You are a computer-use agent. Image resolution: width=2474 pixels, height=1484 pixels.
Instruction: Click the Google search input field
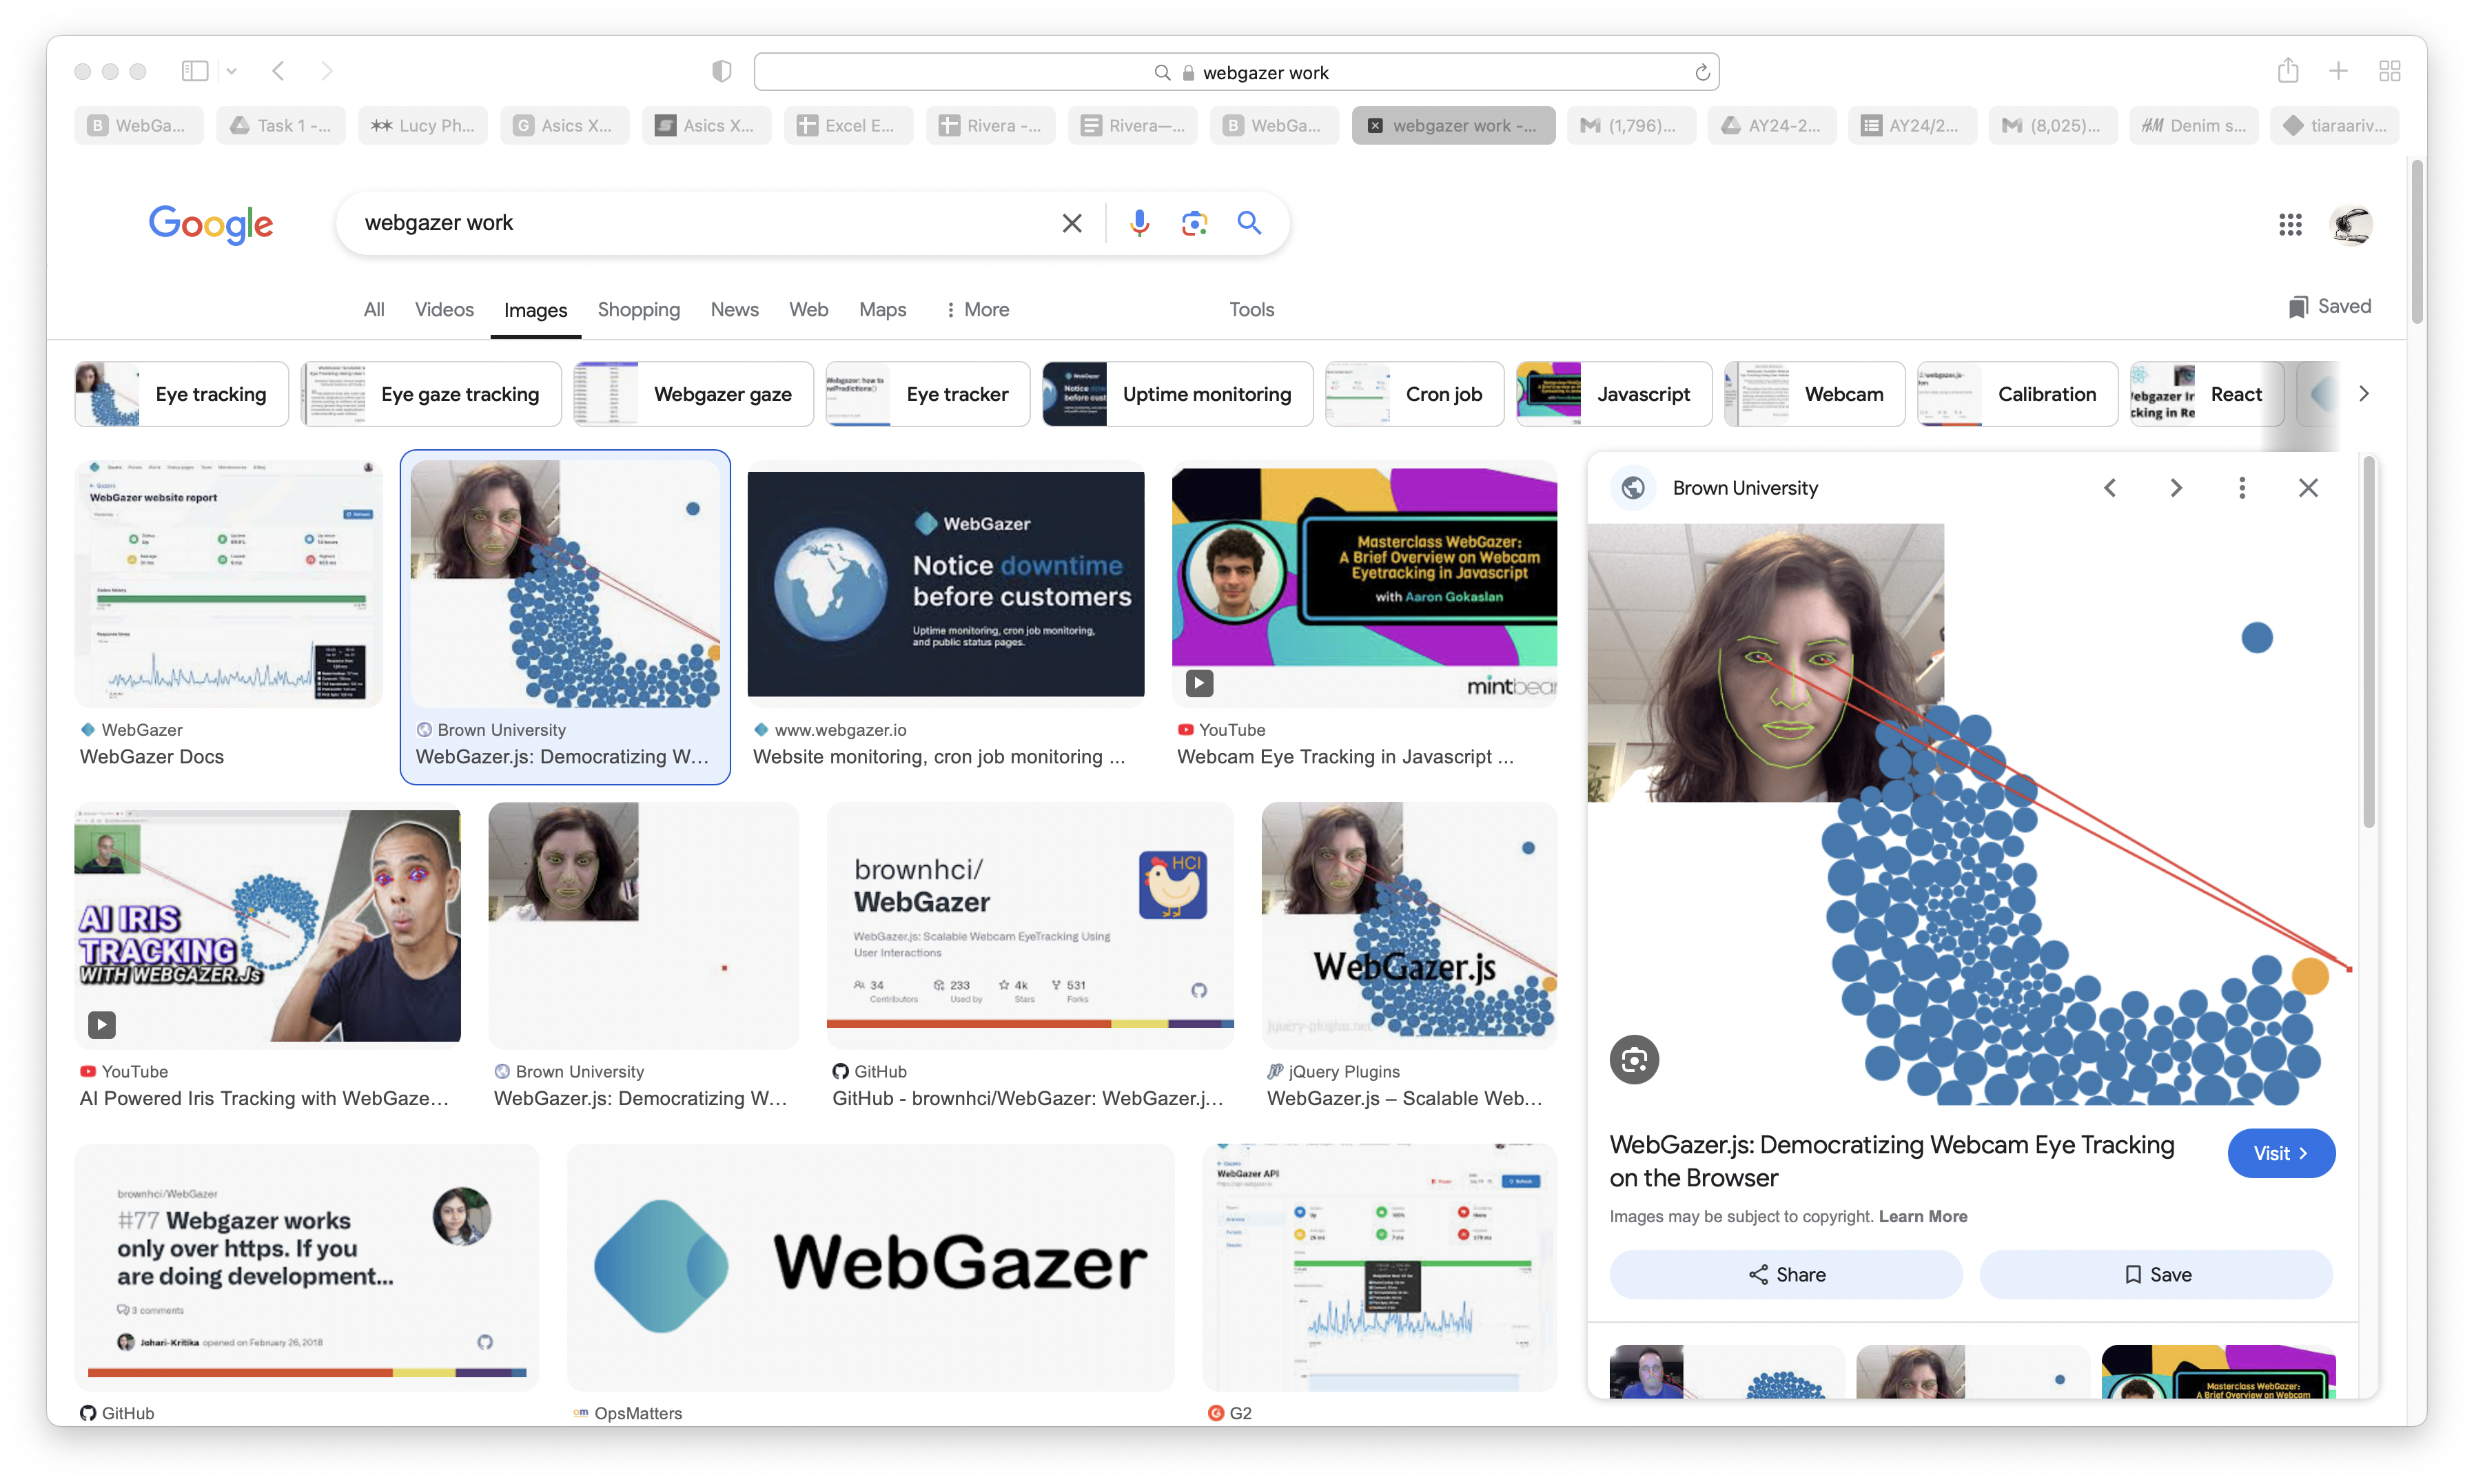pos(700,223)
